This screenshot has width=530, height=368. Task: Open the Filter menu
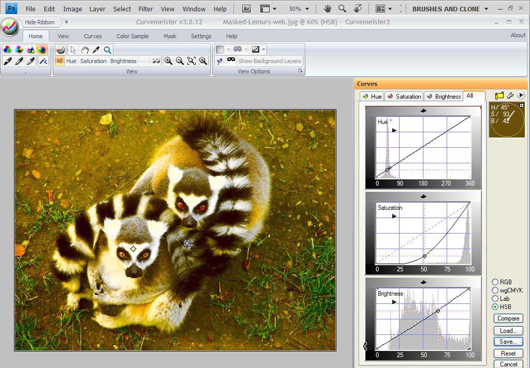[x=145, y=9]
